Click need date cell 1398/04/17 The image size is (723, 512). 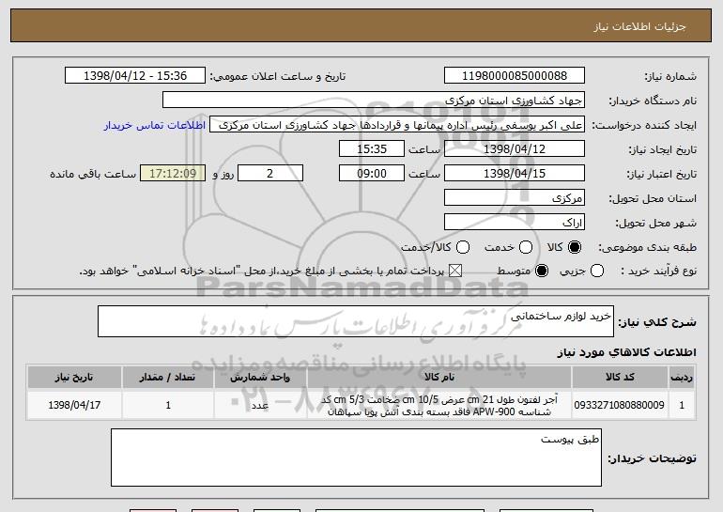(x=74, y=405)
